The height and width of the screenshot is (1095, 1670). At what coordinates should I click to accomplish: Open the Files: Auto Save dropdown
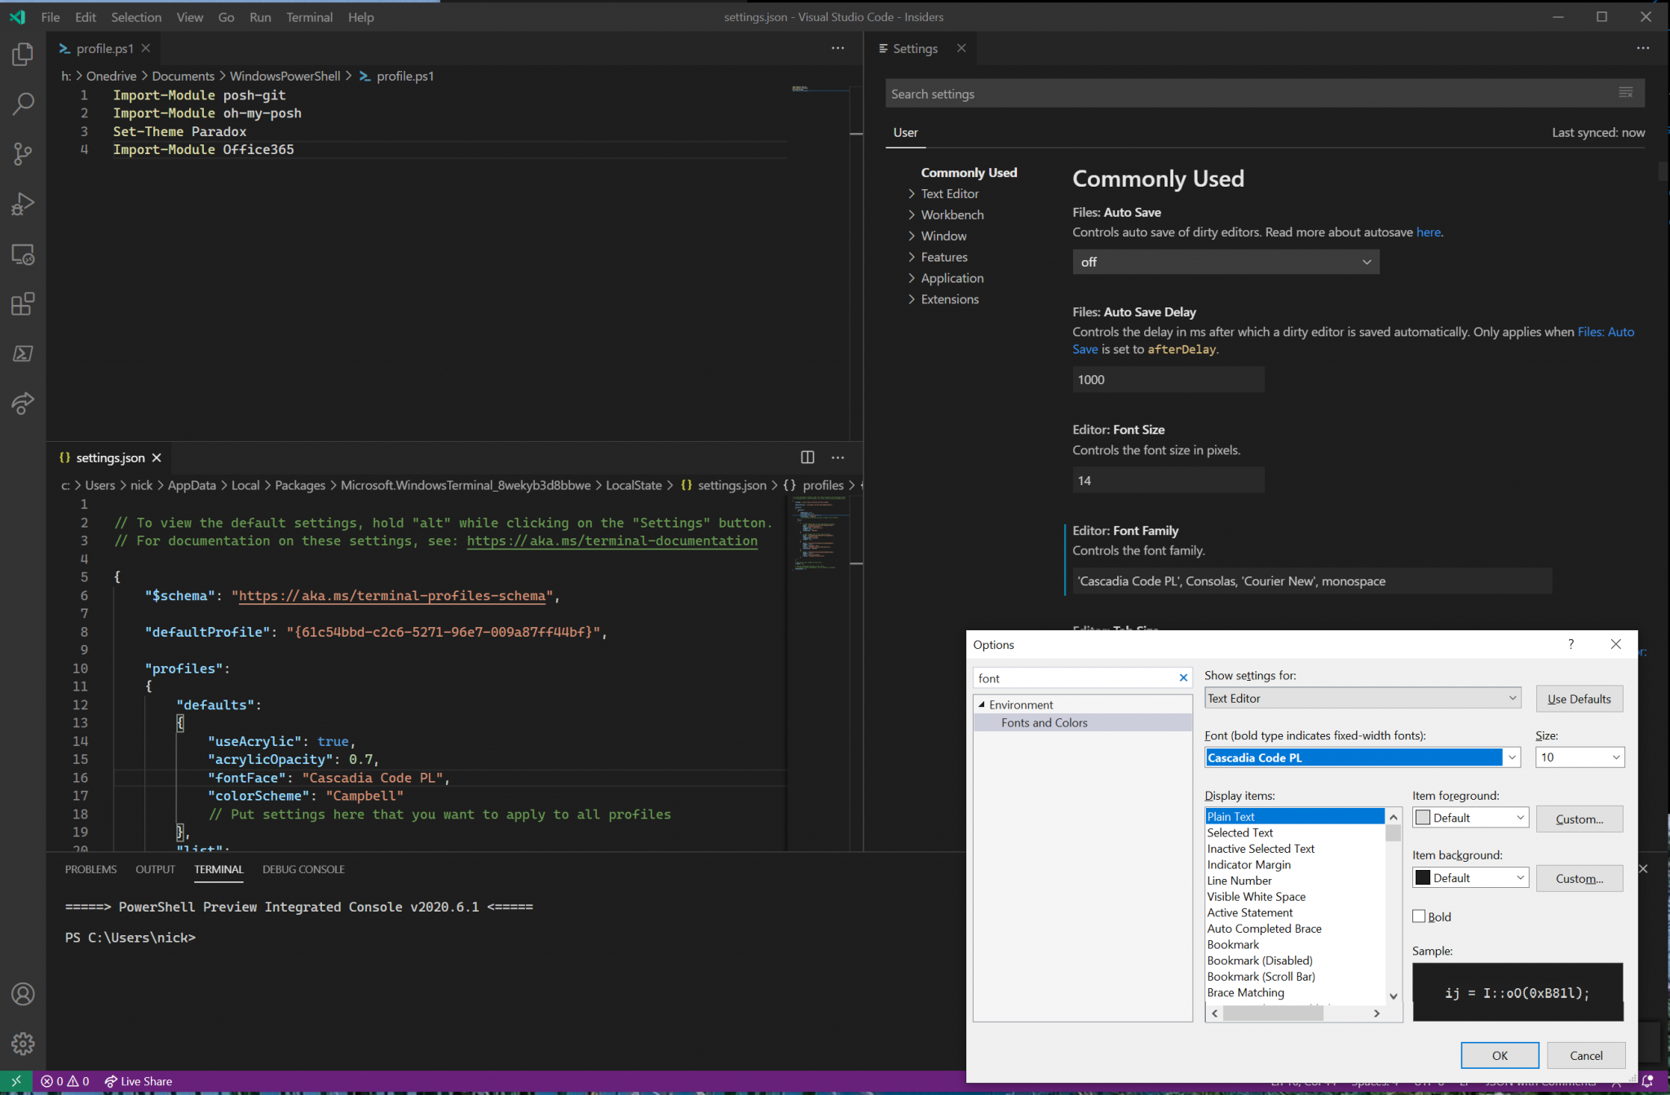[1225, 262]
